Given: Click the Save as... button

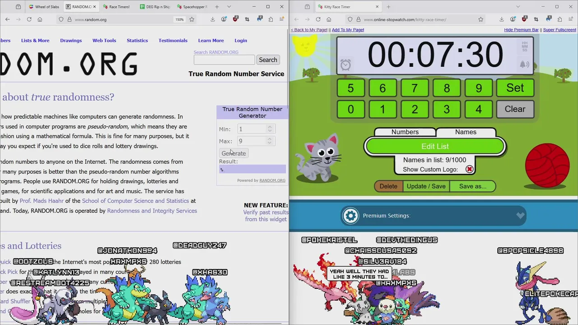Looking at the screenshot, I should click(x=473, y=186).
